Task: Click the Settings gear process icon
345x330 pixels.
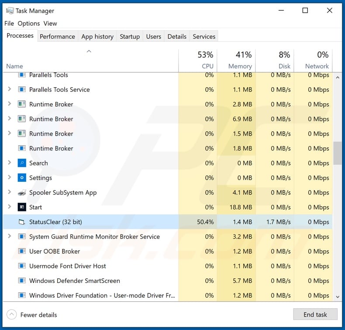Action: pyautogui.click(x=22, y=177)
